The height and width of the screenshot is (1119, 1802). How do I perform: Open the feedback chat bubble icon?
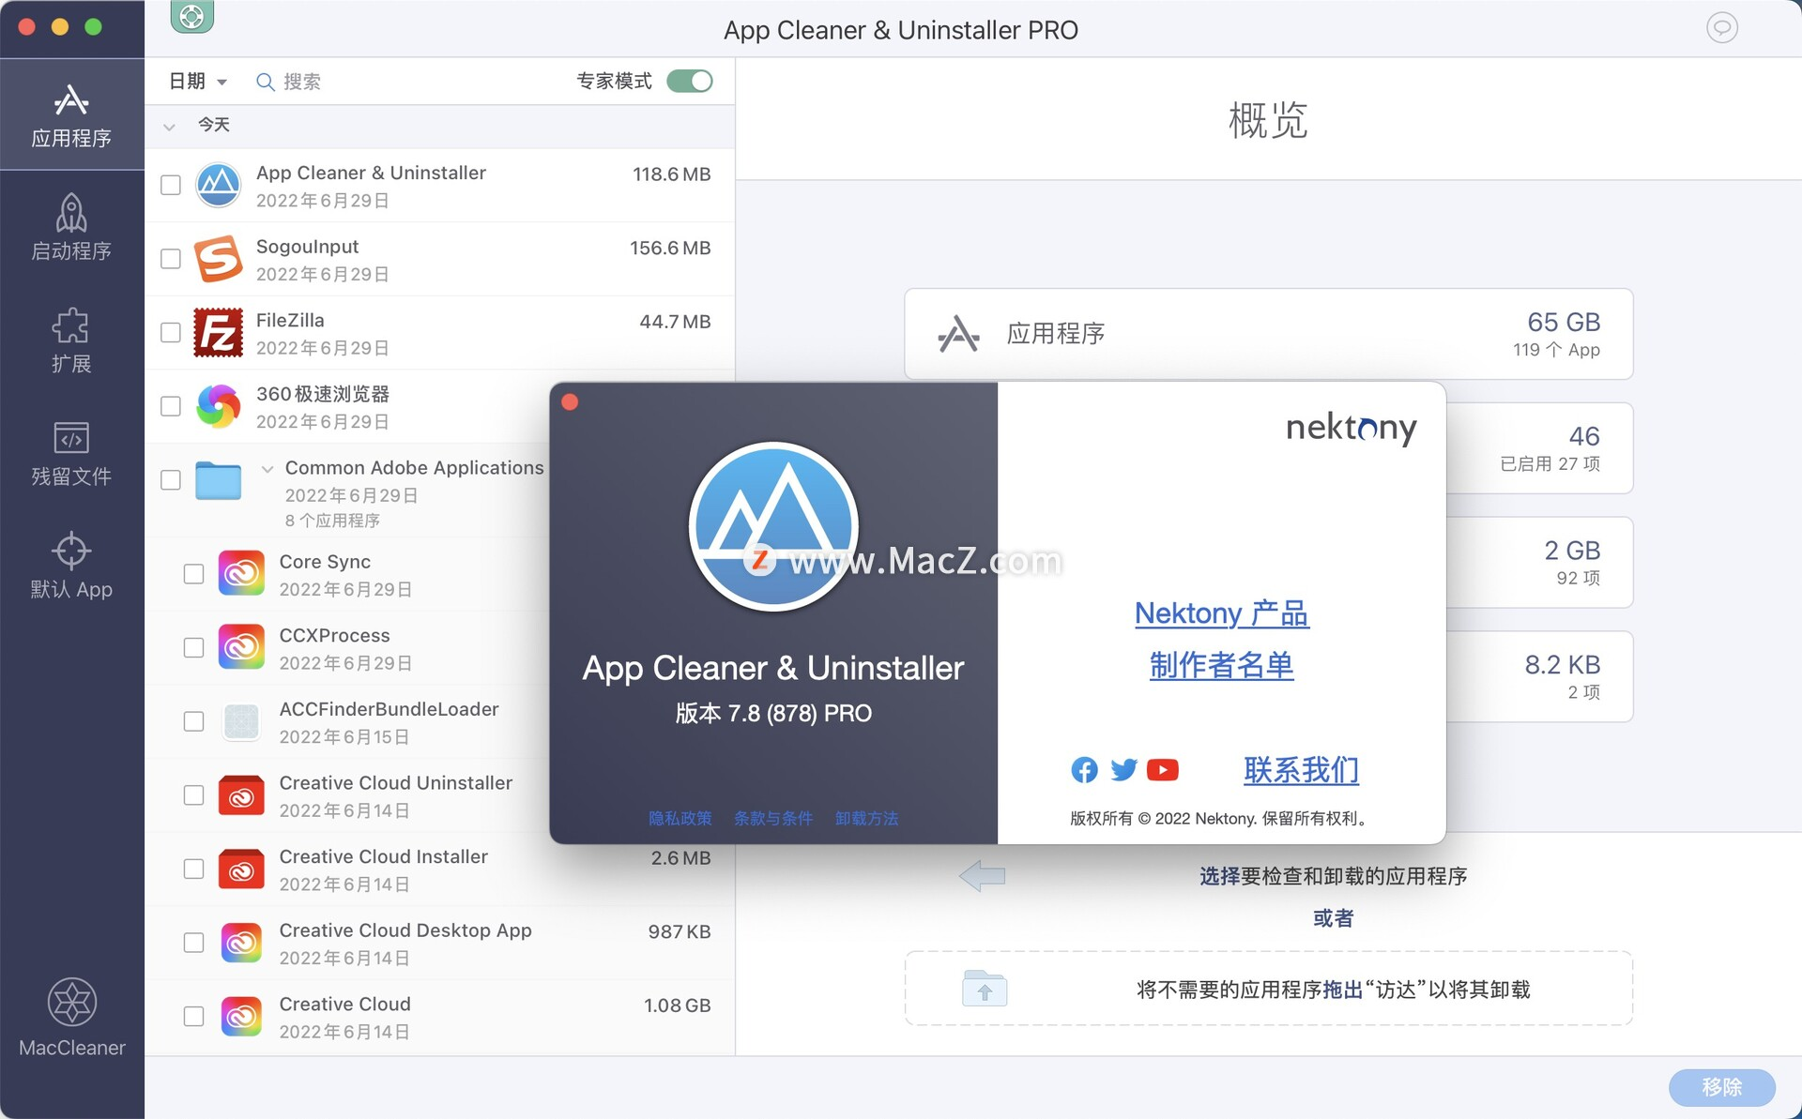pos(1721,28)
